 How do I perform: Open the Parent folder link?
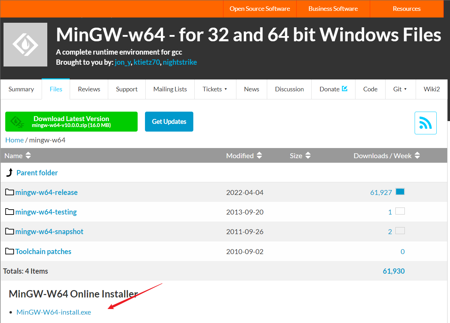[x=37, y=173]
